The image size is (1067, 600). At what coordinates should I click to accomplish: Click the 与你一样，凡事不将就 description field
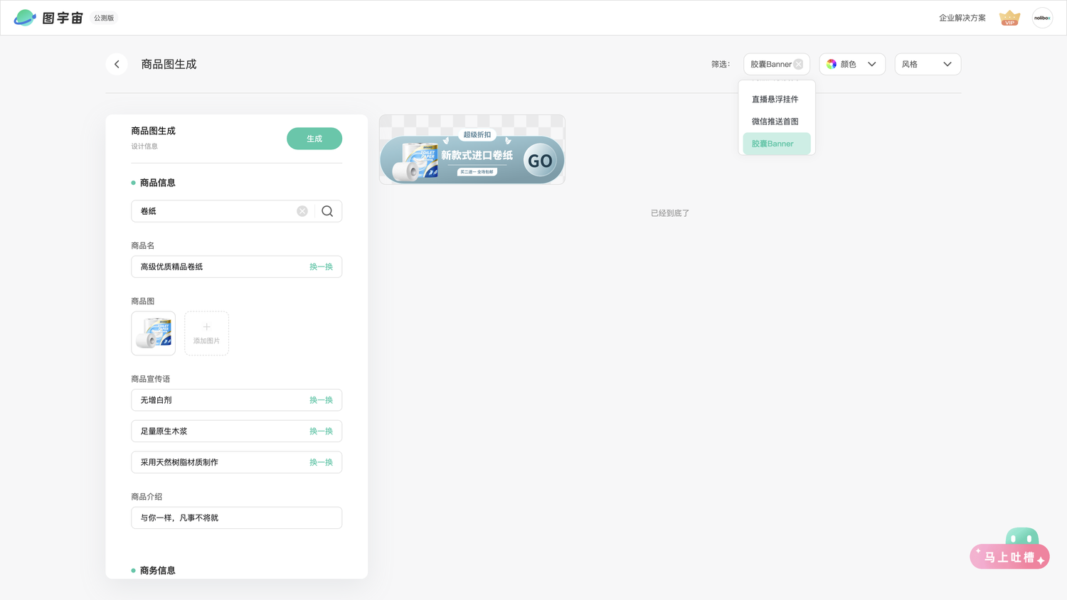pyautogui.click(x=236, y=518)
